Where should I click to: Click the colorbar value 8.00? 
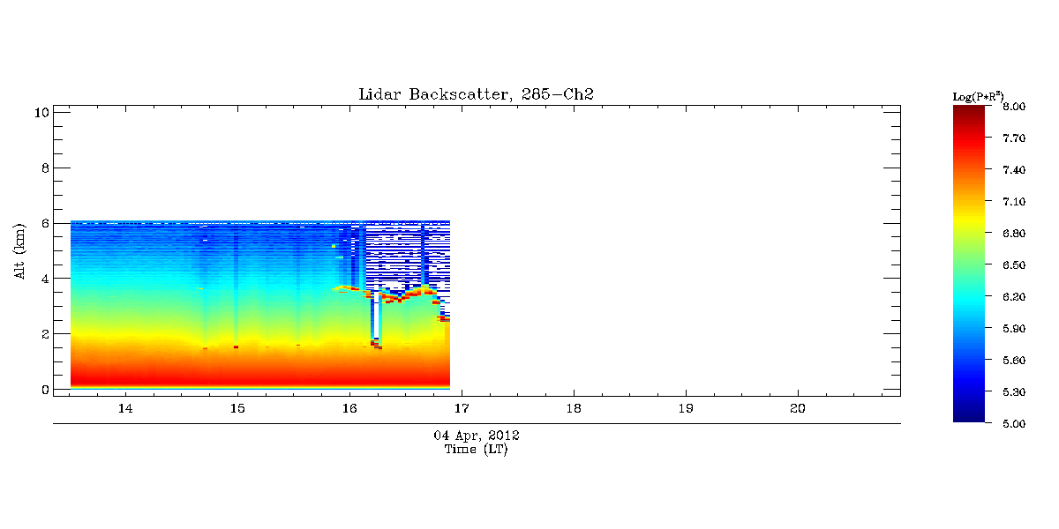(x=1014, y=107)
